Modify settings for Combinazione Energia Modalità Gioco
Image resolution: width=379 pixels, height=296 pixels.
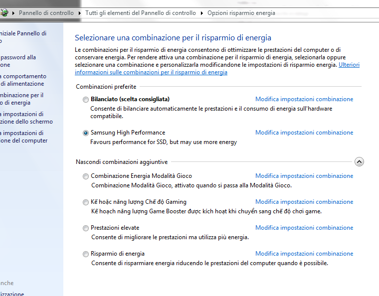(x=304, y=176)
